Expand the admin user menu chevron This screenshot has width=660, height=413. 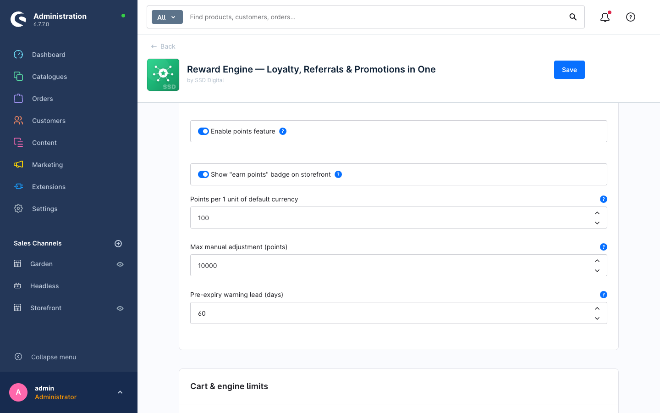pyautogui.click(x=120, y=392)
